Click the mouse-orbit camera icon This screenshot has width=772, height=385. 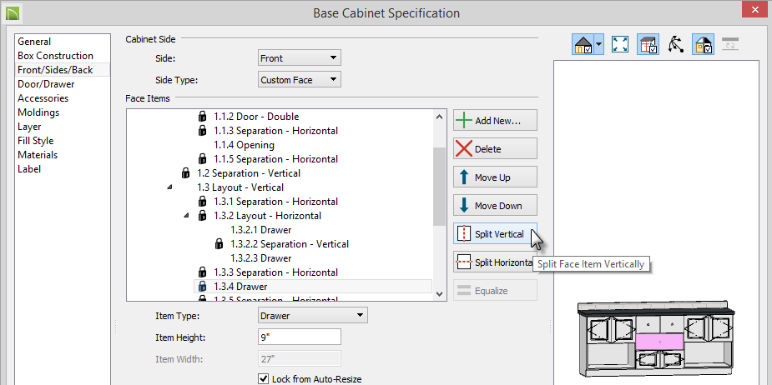click(675, 44)
